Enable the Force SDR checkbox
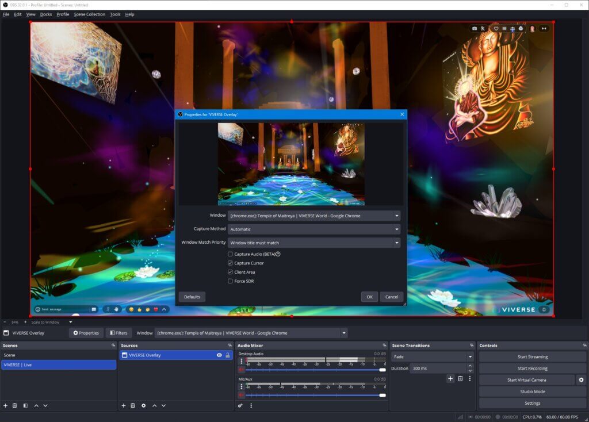Screen dimensions: 589x422 [231, 281]
